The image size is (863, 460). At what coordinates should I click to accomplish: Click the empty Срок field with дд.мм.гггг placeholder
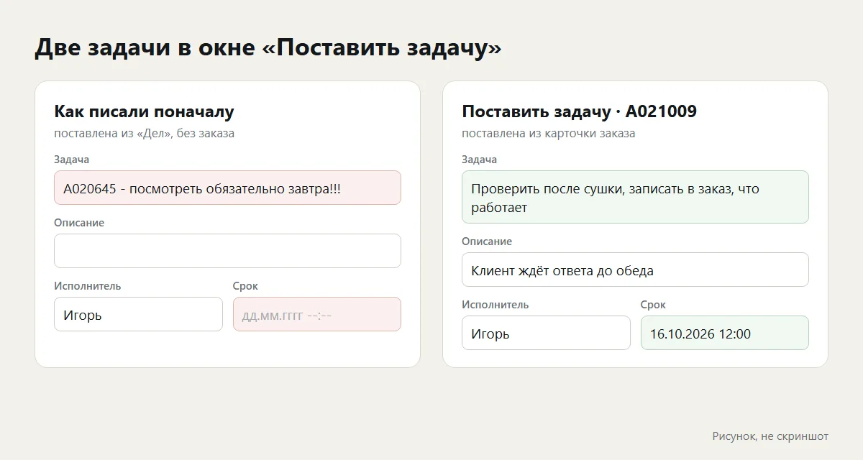pyautogui.click(x=317, y=314)
